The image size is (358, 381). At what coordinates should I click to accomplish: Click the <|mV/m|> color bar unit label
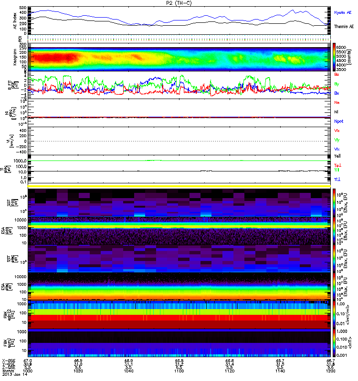point(348,315)
